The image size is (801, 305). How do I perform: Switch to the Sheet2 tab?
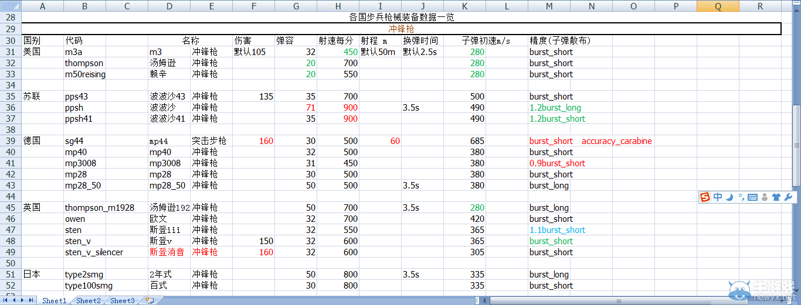[89, 300]
